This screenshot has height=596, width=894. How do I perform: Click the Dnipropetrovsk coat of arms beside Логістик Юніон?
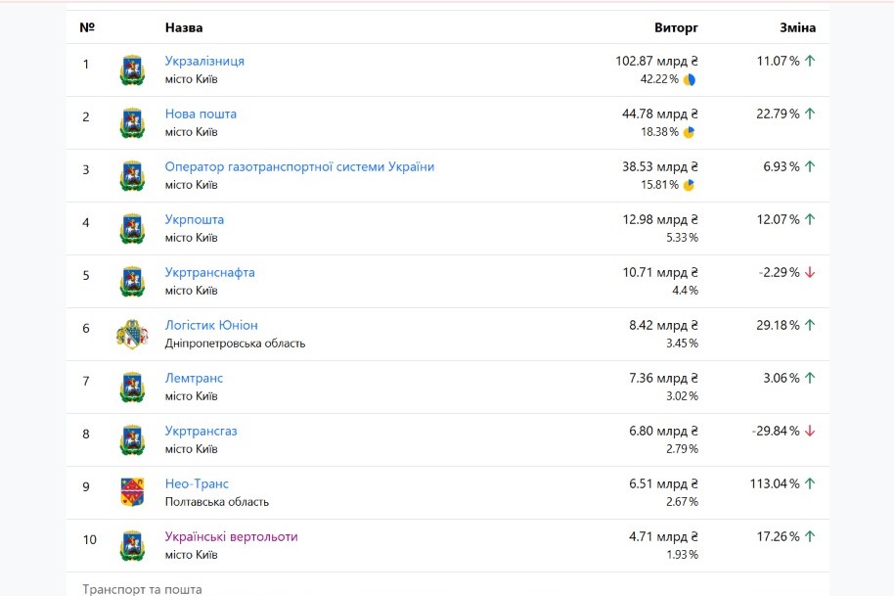click(x=132, y=335)
